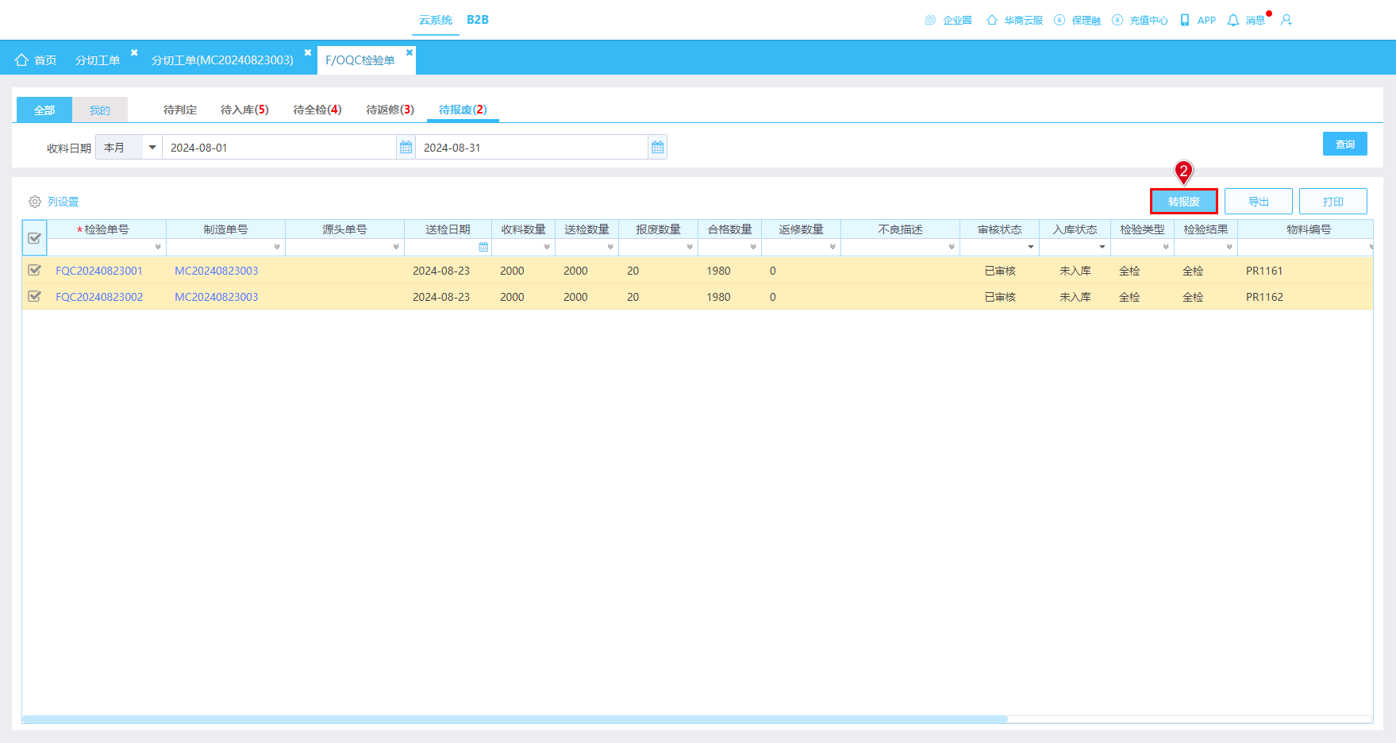Open the 入库状态 filter dropdown
The image size is (1396, 743).
1102,247
